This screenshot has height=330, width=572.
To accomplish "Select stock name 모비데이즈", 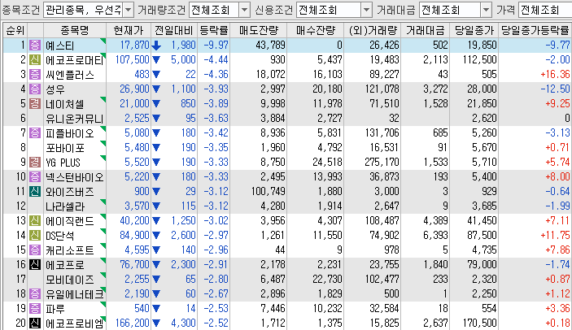I will pyautogui.click(x=70, y=280).
